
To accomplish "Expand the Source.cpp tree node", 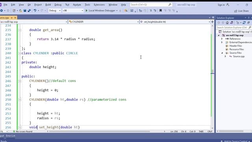I will coord(225,56).
